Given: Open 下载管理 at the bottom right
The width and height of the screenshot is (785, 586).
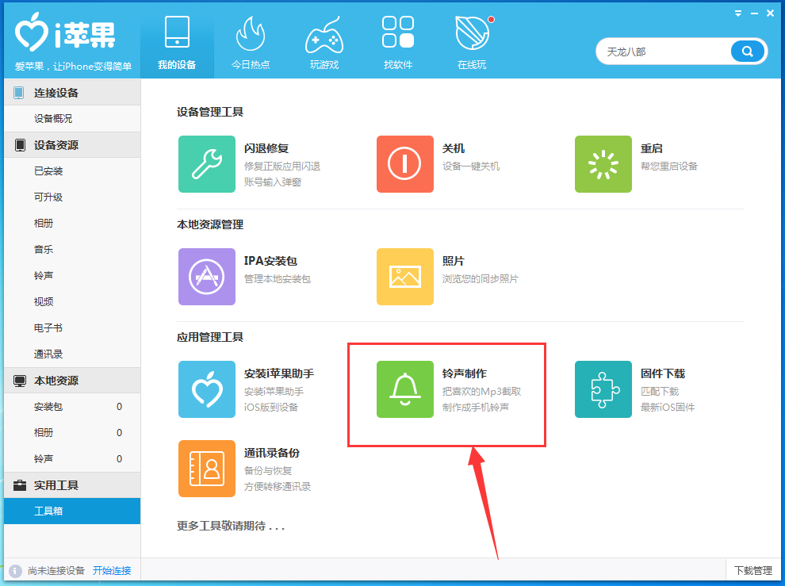Looking at the screenshot, I should click(x=753, y=570).
